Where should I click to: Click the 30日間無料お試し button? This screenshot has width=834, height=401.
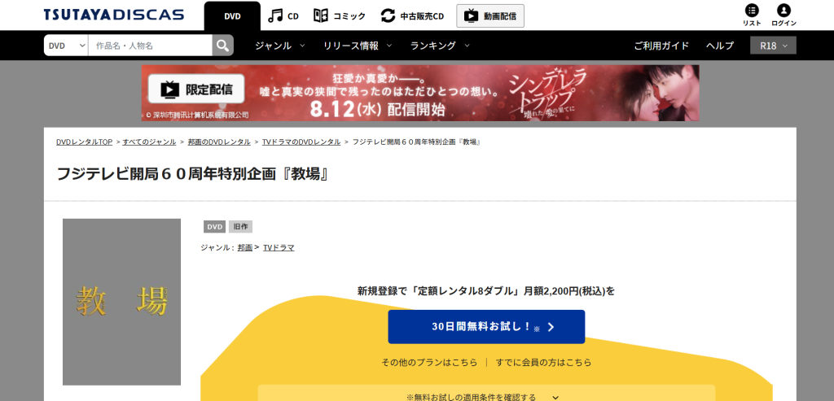(486, 327)
